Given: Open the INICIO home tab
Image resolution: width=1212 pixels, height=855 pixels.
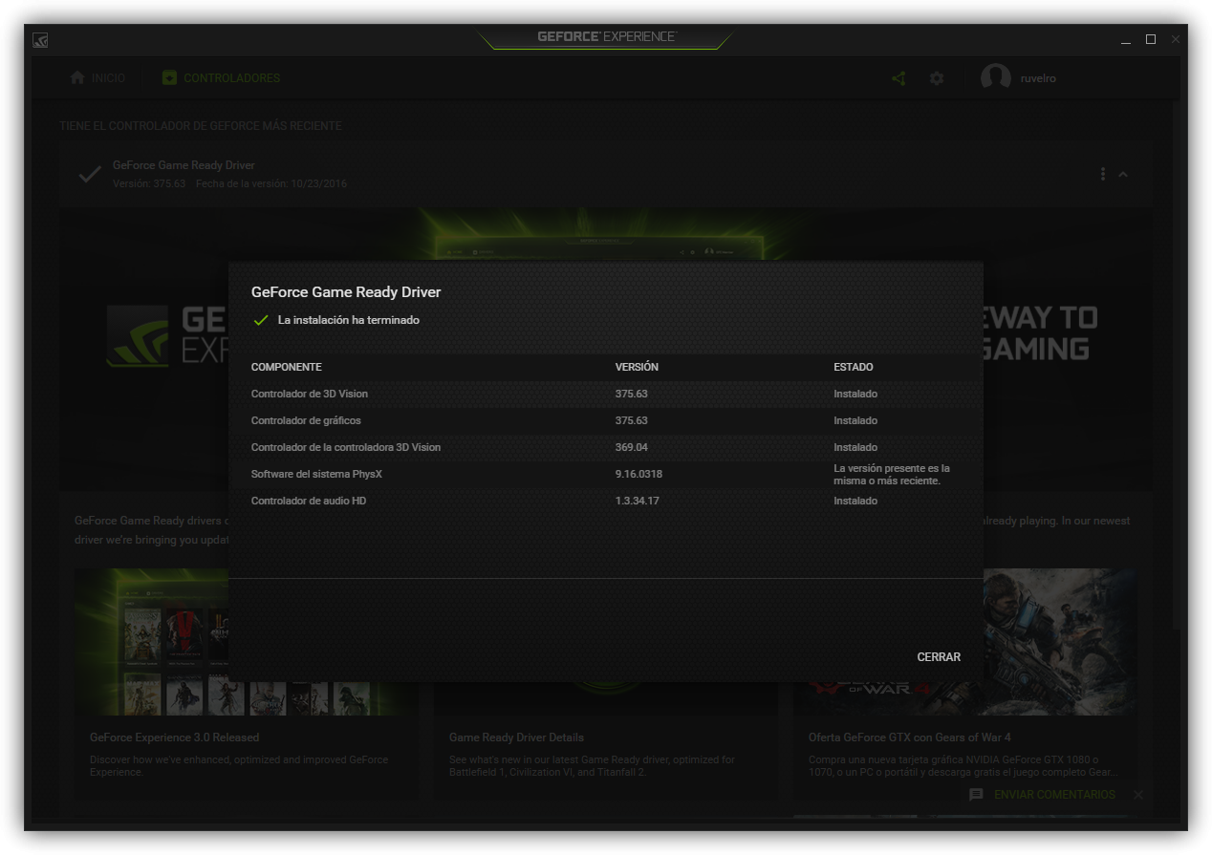Looking at the screenshot, I should tap(97, 78).
